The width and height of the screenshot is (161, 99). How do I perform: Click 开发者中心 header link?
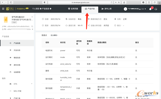[21, 9]
